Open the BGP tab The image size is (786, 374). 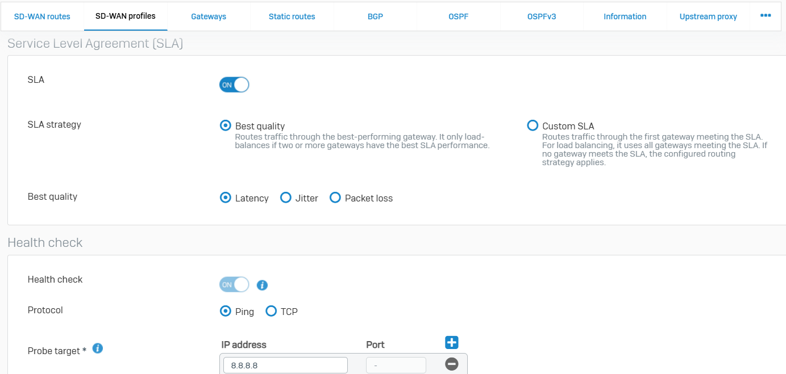[x=375, y=16]
